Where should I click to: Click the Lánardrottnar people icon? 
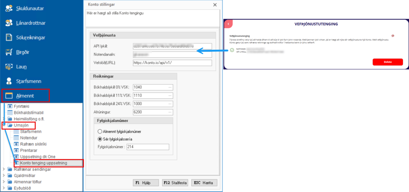9,23
